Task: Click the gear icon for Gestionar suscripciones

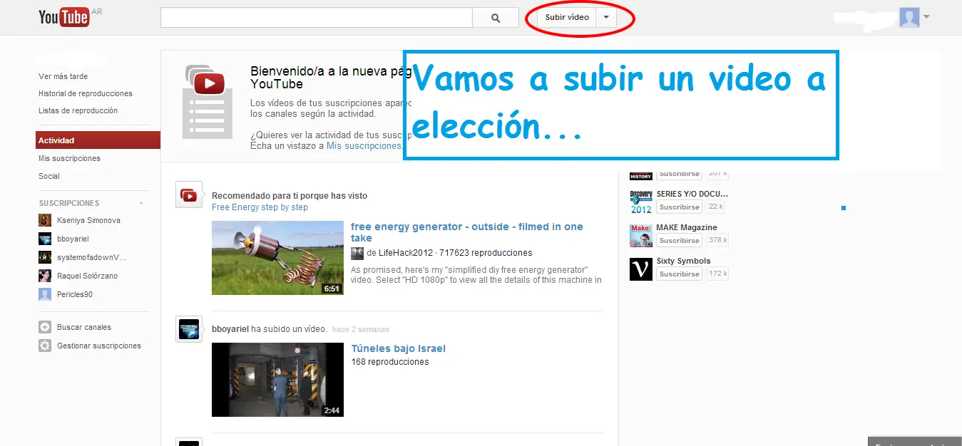Action: click(45, 346)
